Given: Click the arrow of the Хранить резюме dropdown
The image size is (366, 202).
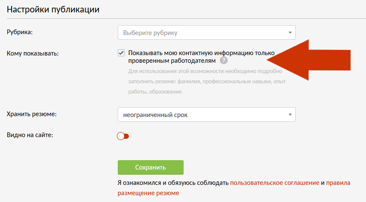Looking at the screenshot, I should click(290, 114).
